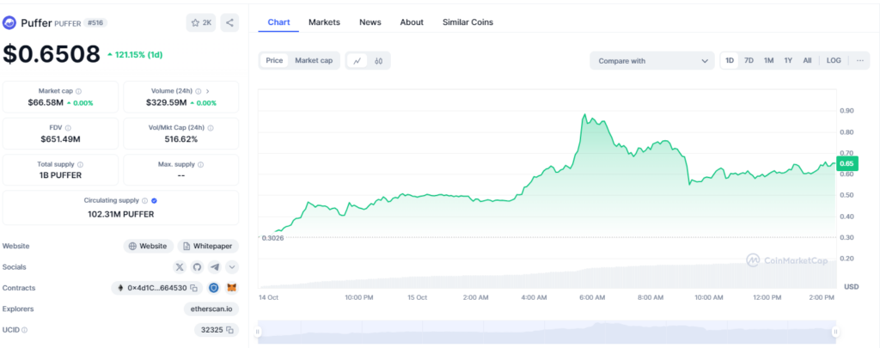Click the UCID info icon
The image size is (880, 348).
point(24,330)
